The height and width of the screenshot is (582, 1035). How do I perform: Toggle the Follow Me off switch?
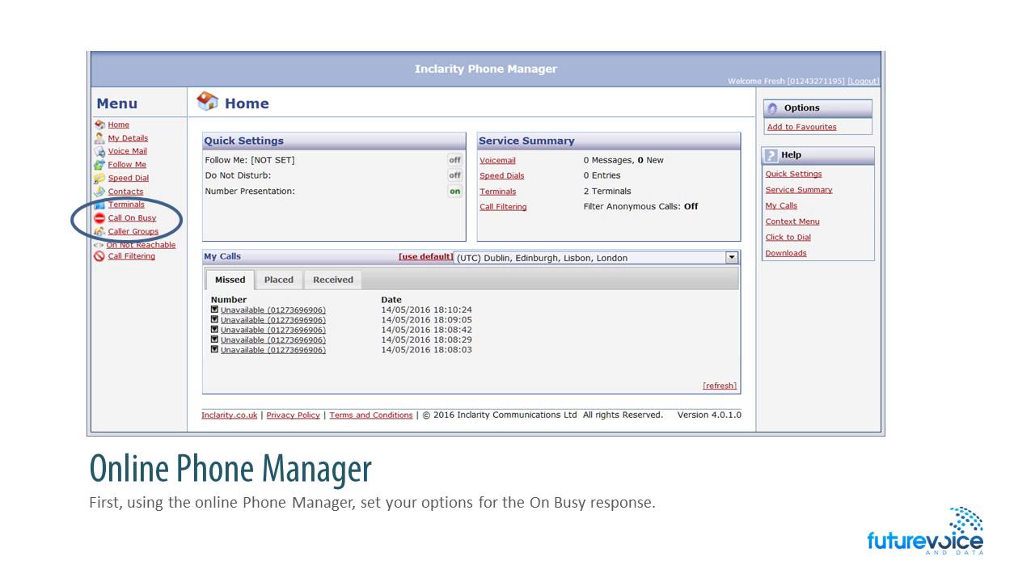(x=454, y=160)
